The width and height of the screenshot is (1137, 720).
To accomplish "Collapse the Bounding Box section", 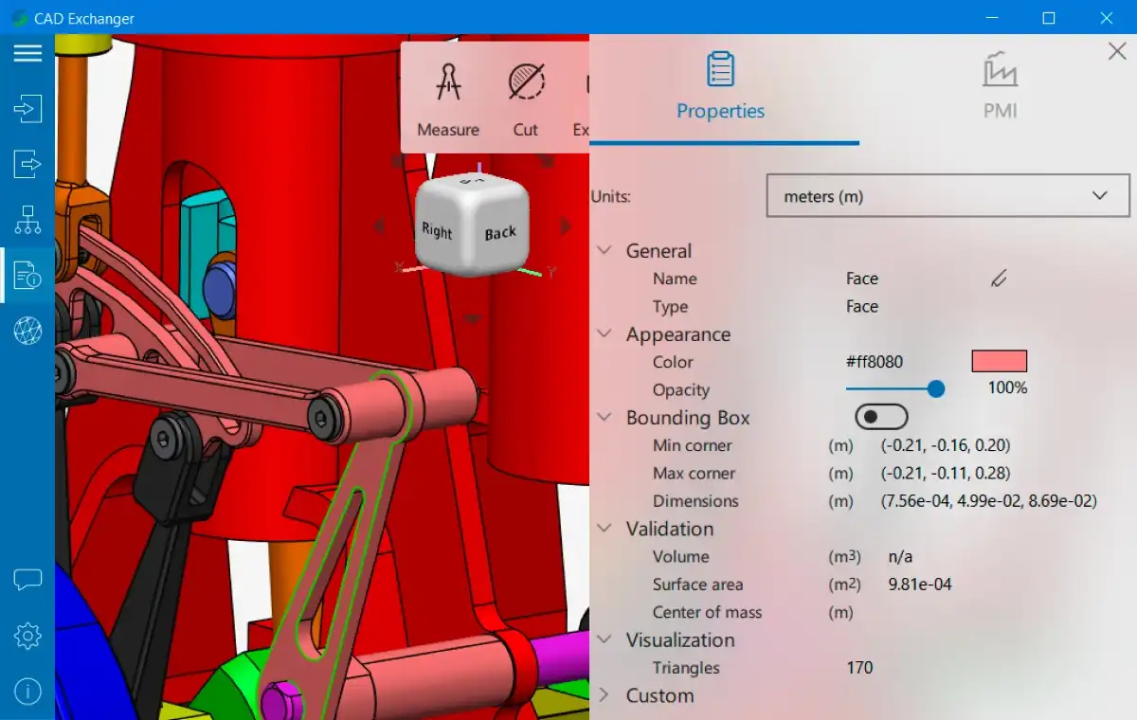I will (x=603, y=418).
